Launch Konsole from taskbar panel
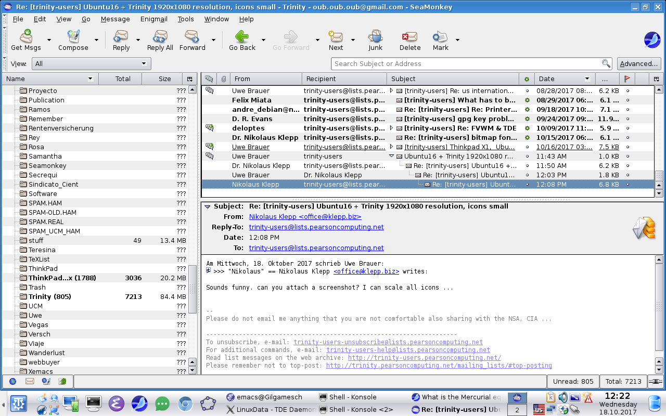 pyautogui.click(x=94, y=403)
